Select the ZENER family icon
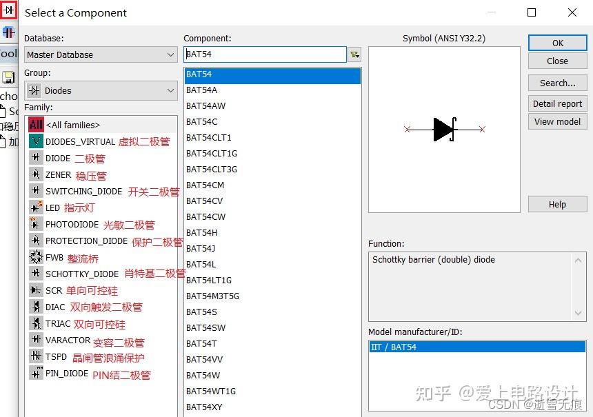This screenshot has height=417, width=593. (x=36, y=174)
